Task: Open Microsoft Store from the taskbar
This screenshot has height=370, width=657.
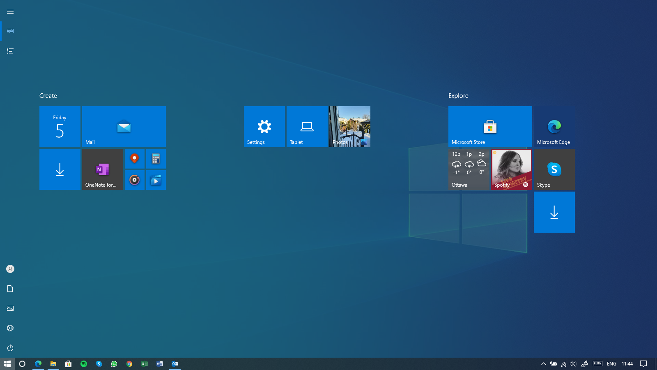Action: pyautogui.click(x=69, y=364)
